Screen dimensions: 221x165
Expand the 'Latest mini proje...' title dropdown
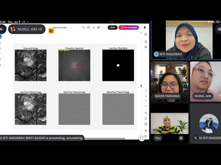tap(71, 27)
